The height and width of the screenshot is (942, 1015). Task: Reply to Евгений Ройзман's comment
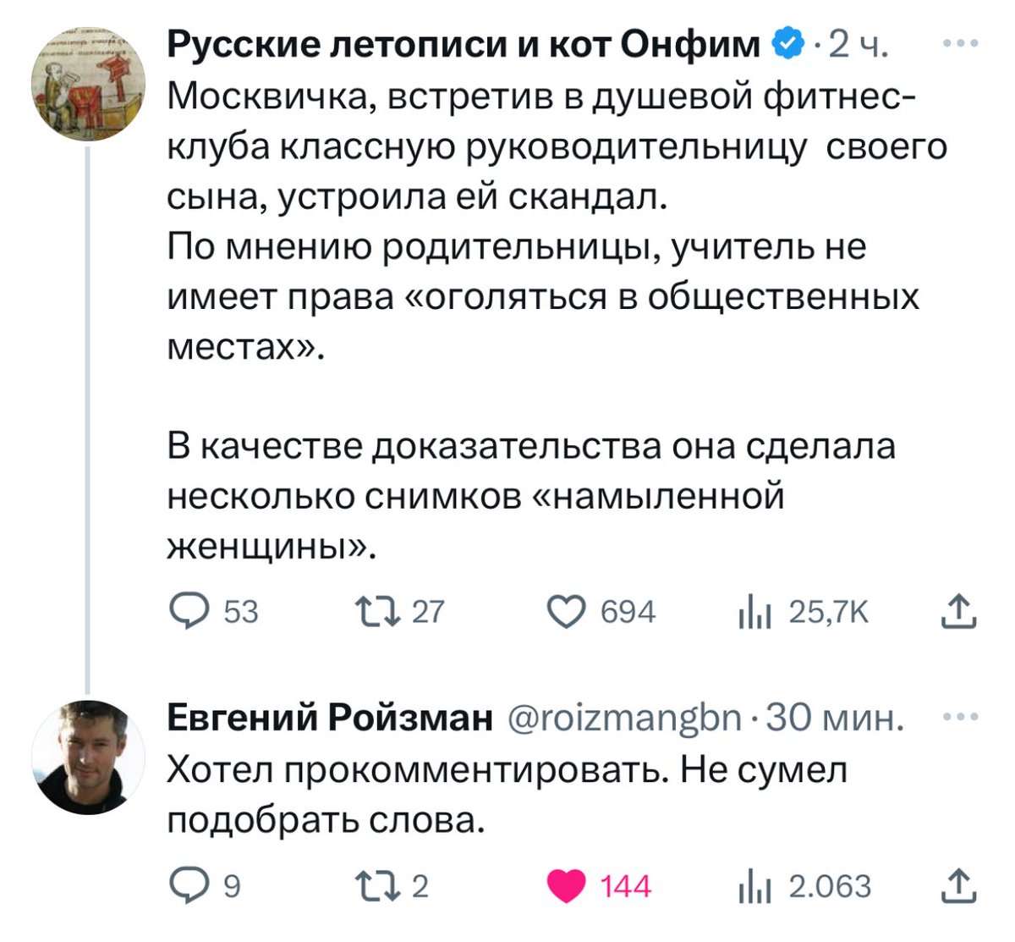point(189,886)
